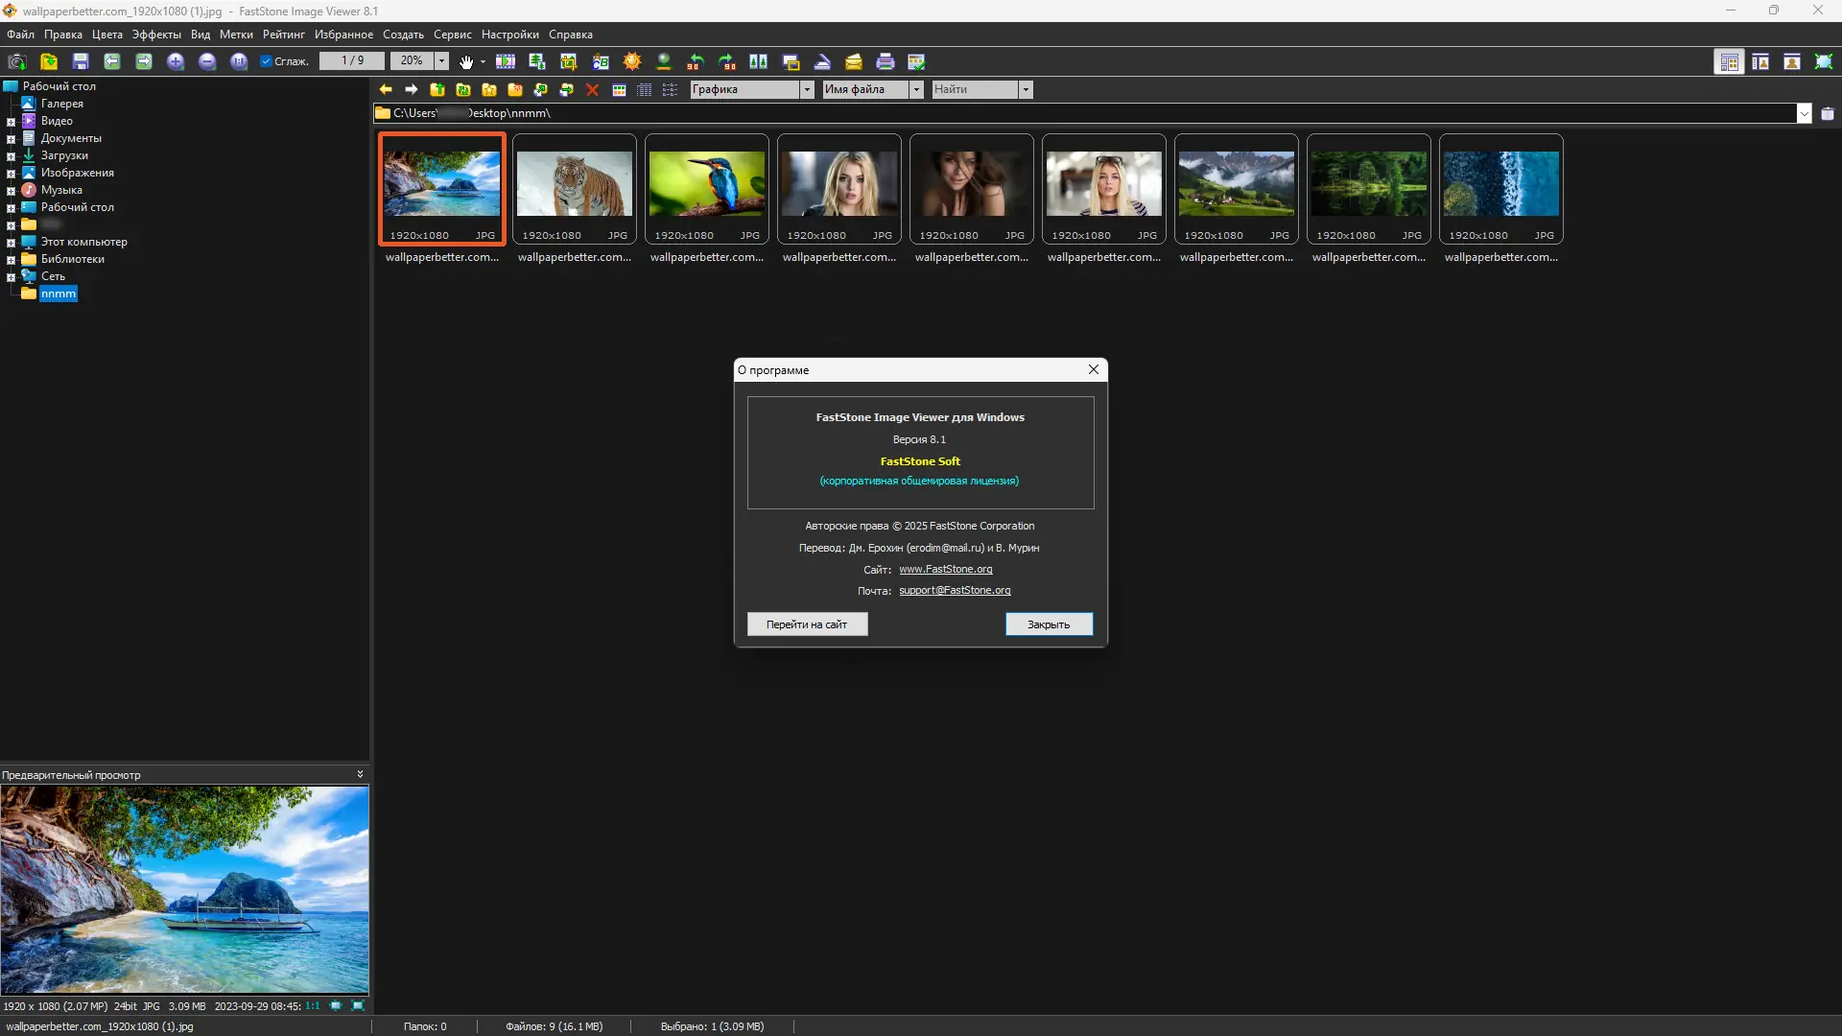Select the Crop Board tool icon
Image resolution: width=1842 pixels, height=1036 pixels.
click(569, 61)
